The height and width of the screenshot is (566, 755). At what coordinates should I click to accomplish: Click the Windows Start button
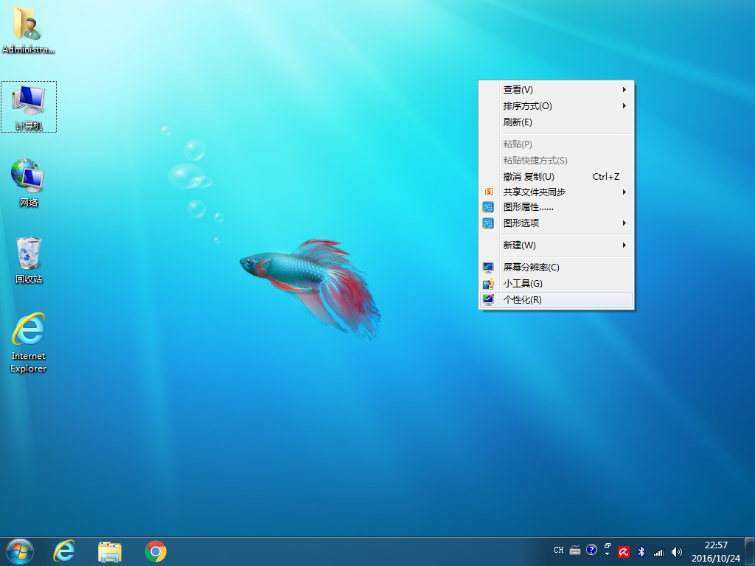[x=20, y=551]
